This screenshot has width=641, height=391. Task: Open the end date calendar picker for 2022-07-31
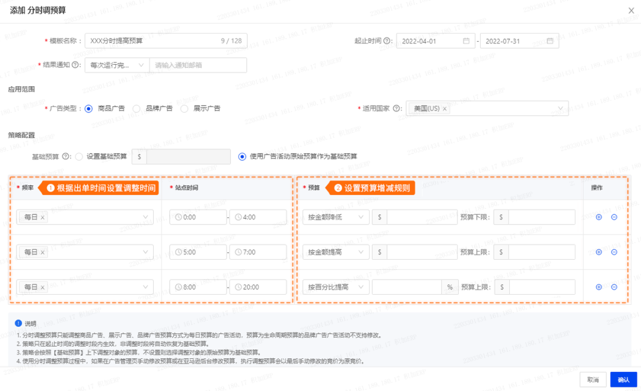(x=551, y=40)
